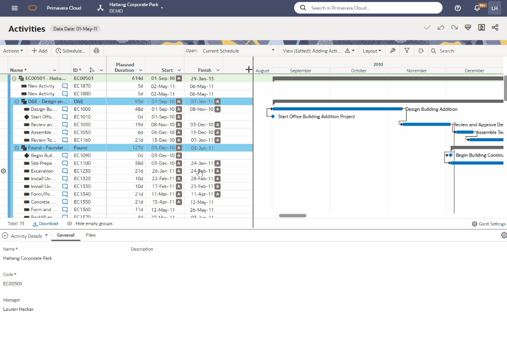Open discussion icon for EC1870 row
This screenshot has width=507, height=361.
pos(65,86)
